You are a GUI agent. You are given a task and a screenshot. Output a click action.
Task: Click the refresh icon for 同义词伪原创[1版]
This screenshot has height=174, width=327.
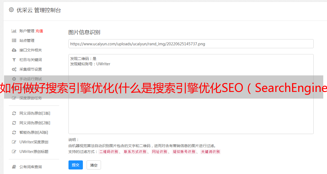(x=14, y=113)
